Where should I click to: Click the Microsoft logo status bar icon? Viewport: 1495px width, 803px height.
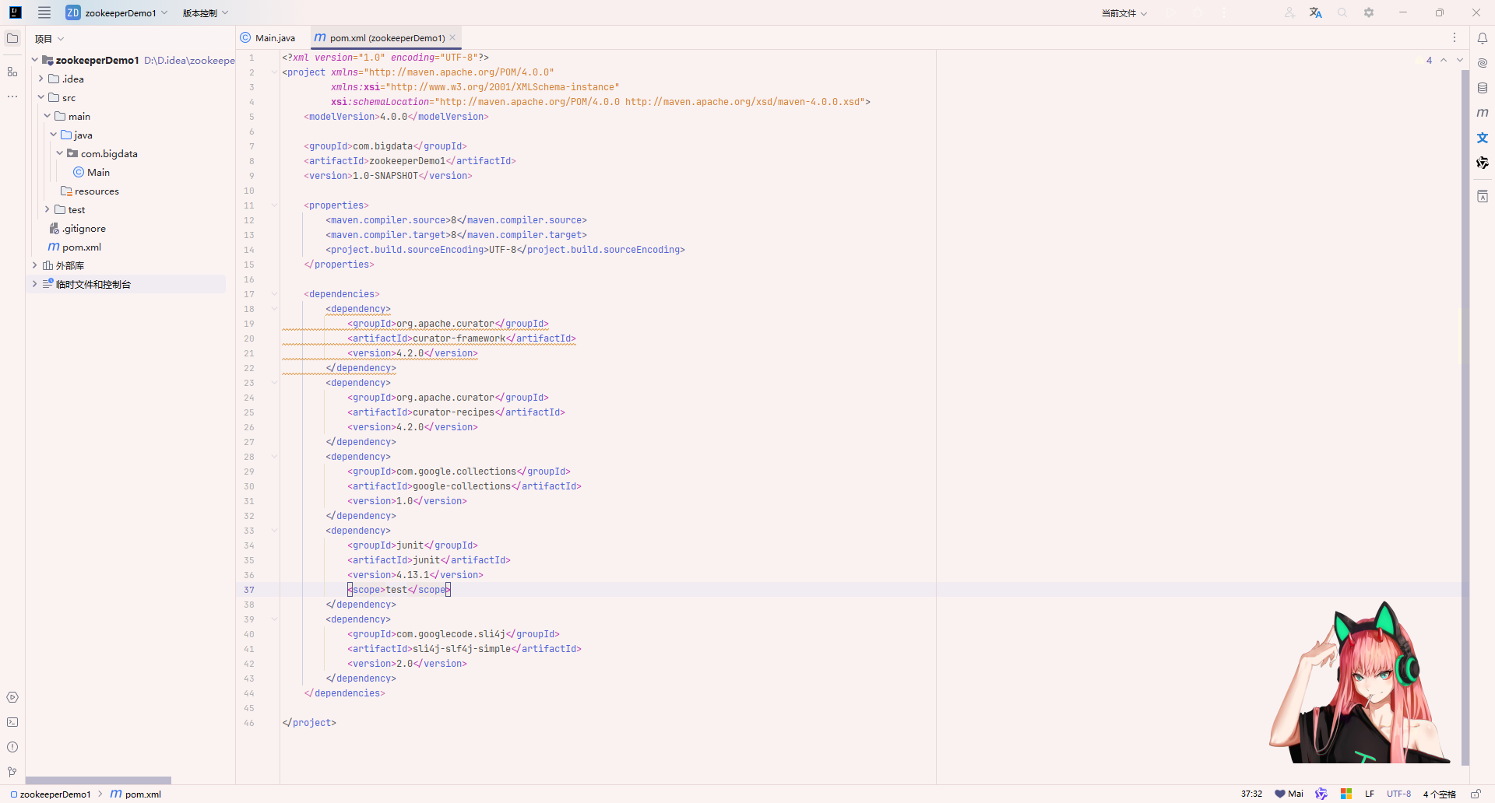1346,794
